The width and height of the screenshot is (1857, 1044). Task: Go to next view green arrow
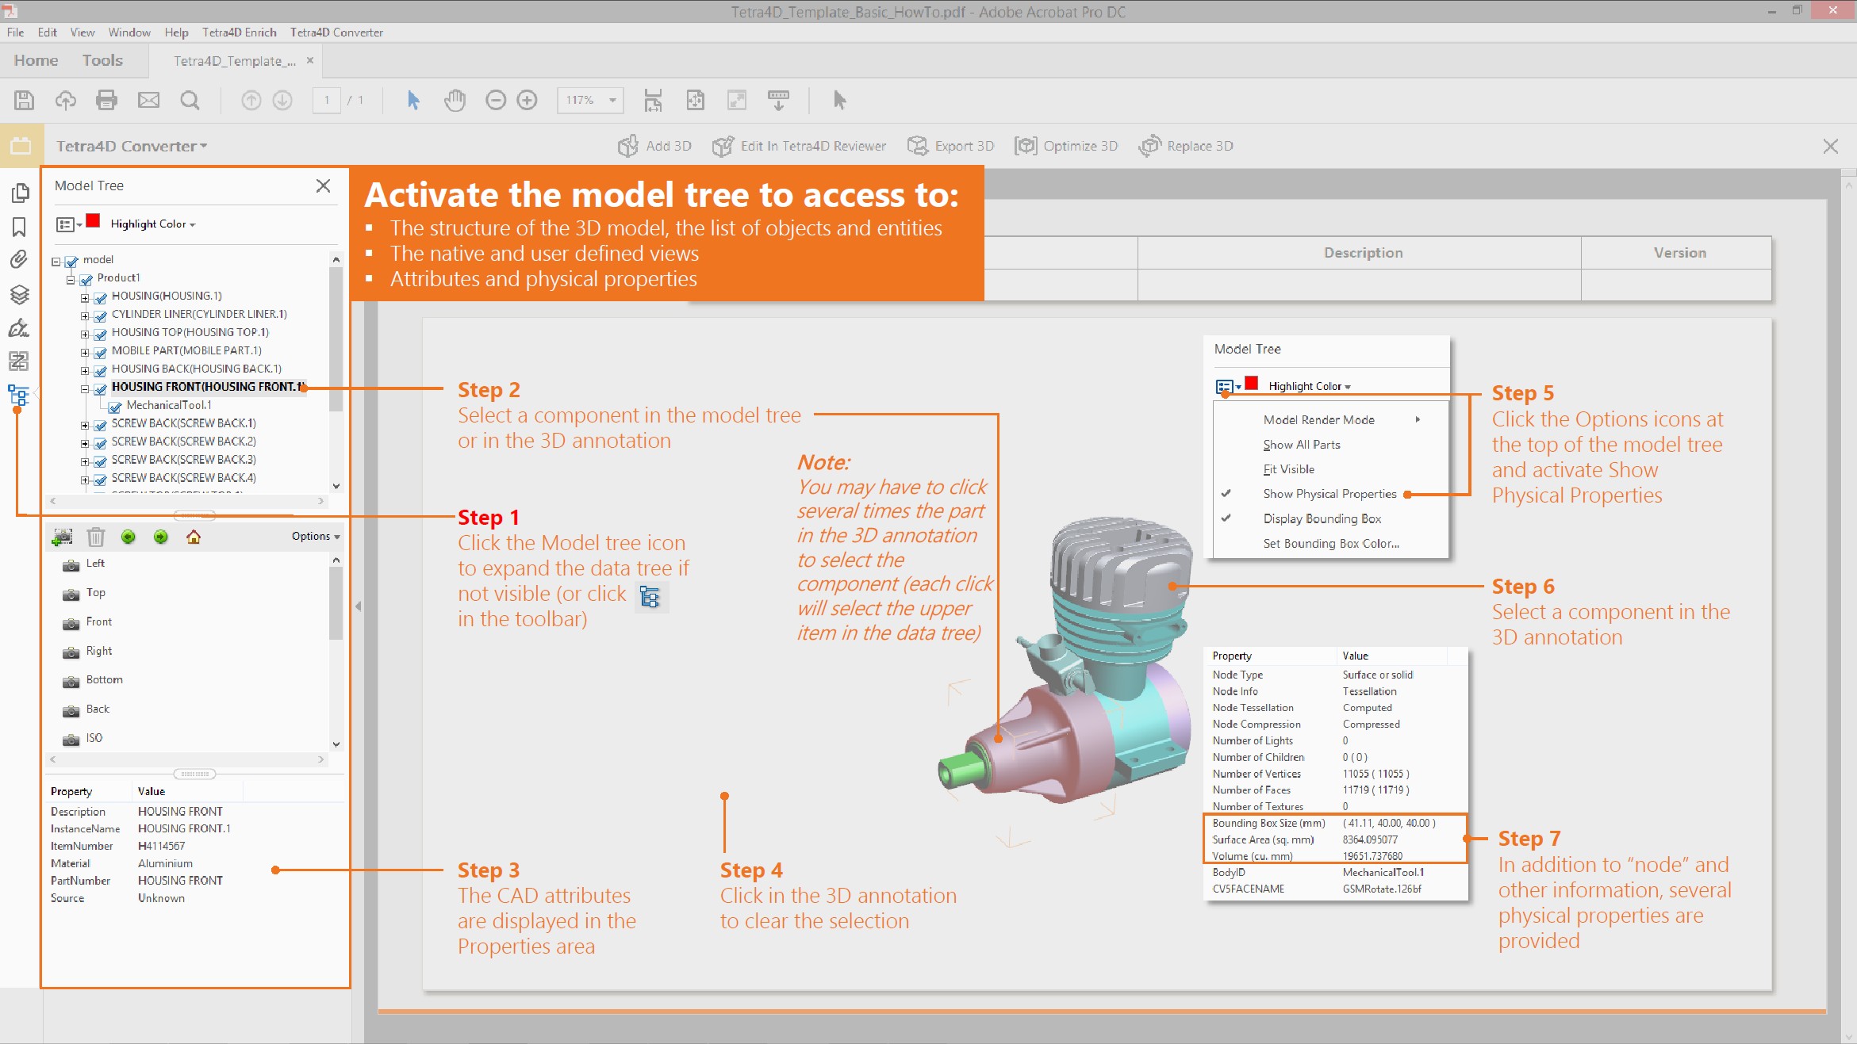[161, 537]
